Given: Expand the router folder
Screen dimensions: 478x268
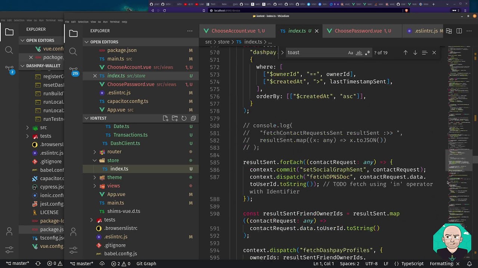Looking at the screenshot, I should (114, 152).
